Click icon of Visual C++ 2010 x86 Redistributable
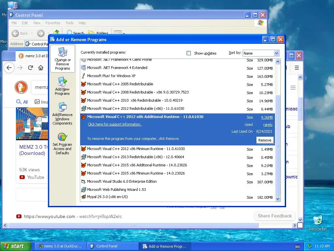This screenshot has height=251, width=334. [83, 100]
